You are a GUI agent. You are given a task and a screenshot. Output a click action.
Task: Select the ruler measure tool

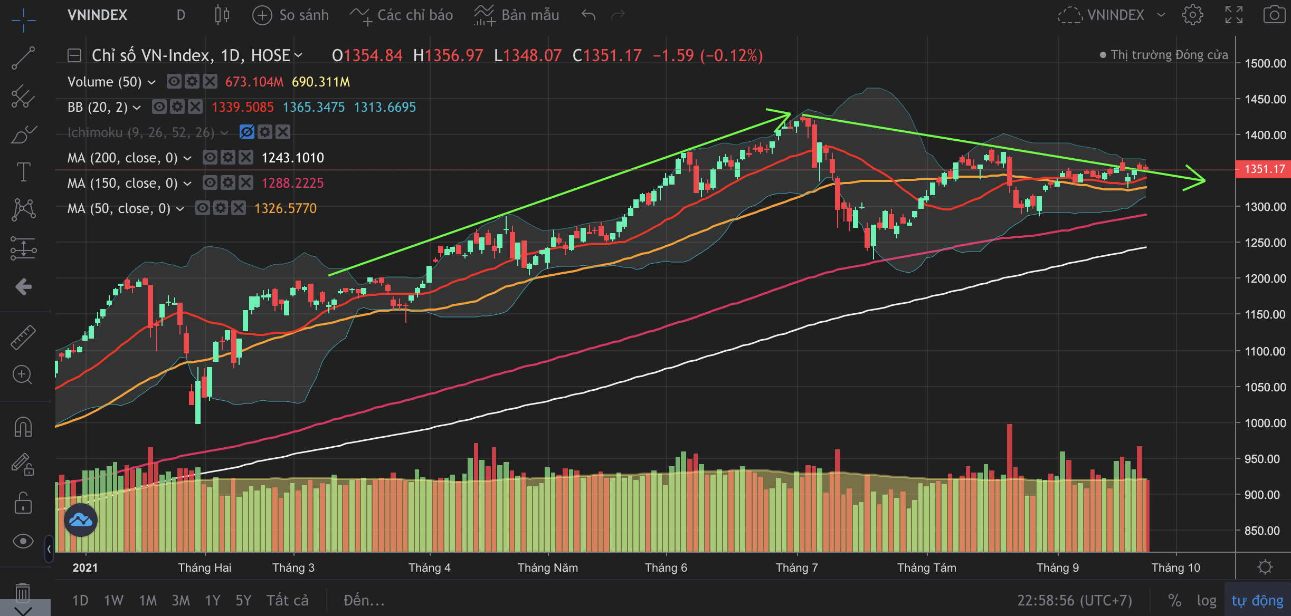click(23, 337)
